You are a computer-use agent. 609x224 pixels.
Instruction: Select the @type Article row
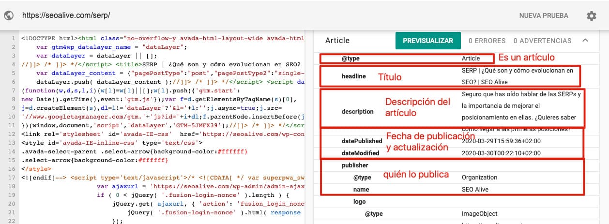click(x=460, y=58)
